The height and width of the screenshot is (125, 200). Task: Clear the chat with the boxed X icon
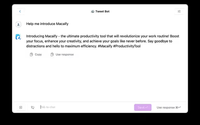21,107
